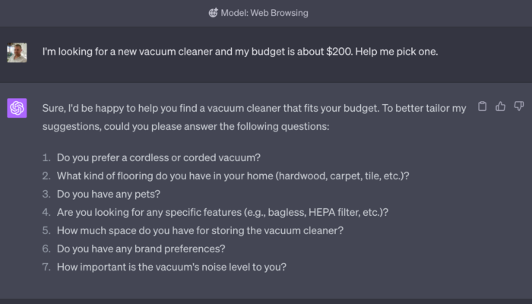Click the globe icon beside Model label

213,13
